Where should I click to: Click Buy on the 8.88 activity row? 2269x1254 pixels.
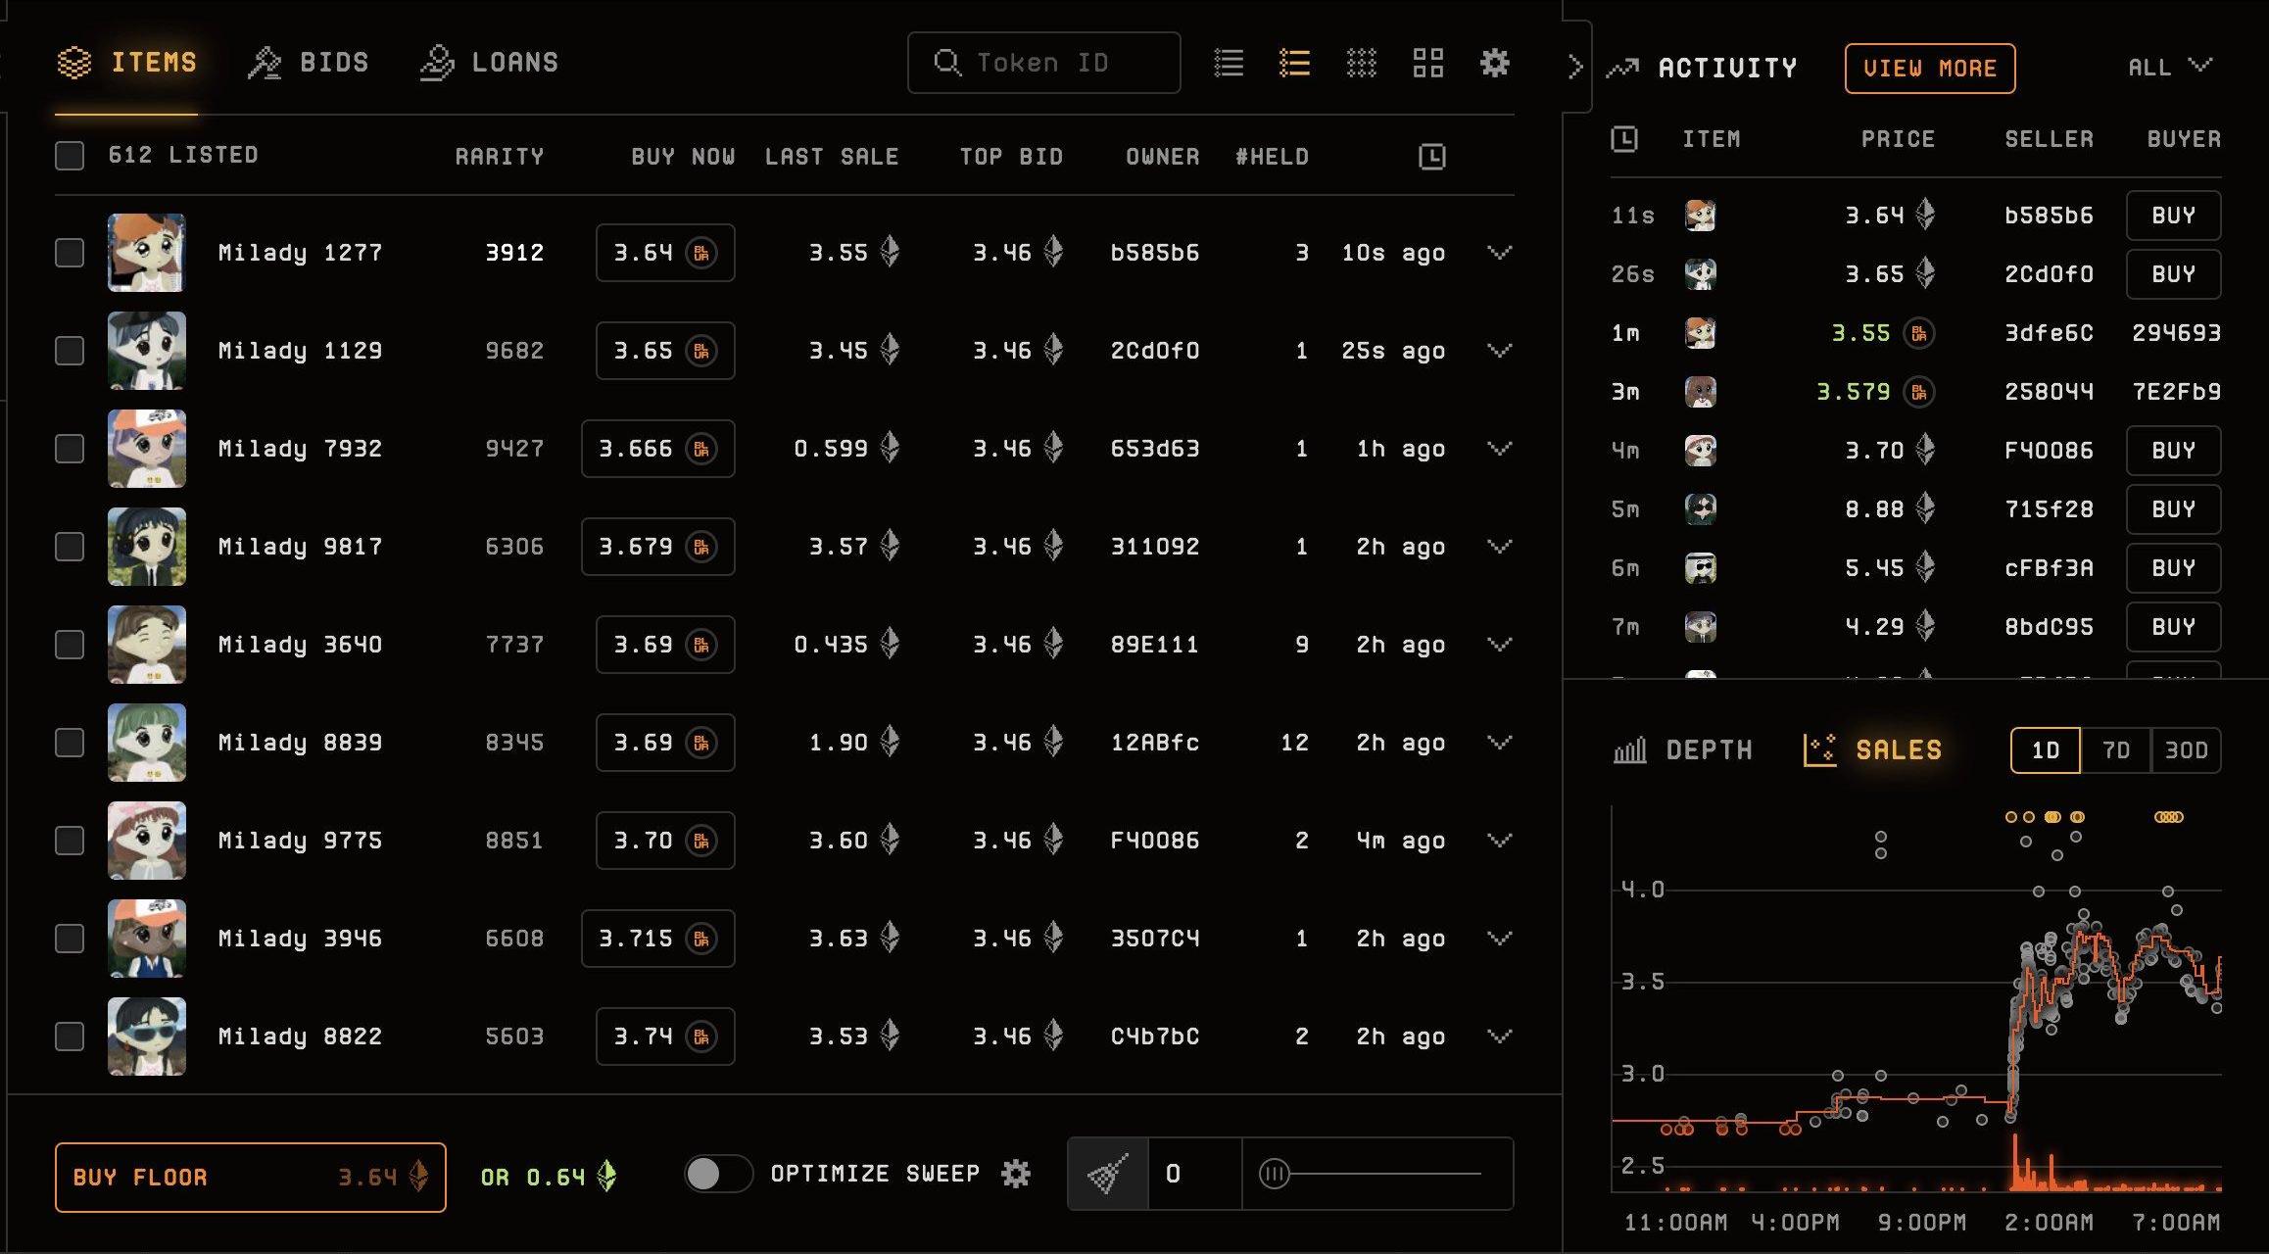[2173, 509]
